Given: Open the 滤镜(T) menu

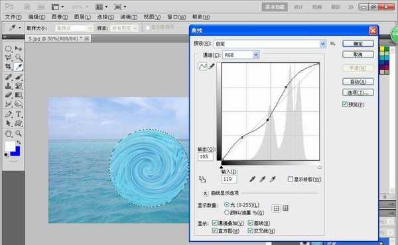Looking at the screenshot, I should [x=129, y=17].
